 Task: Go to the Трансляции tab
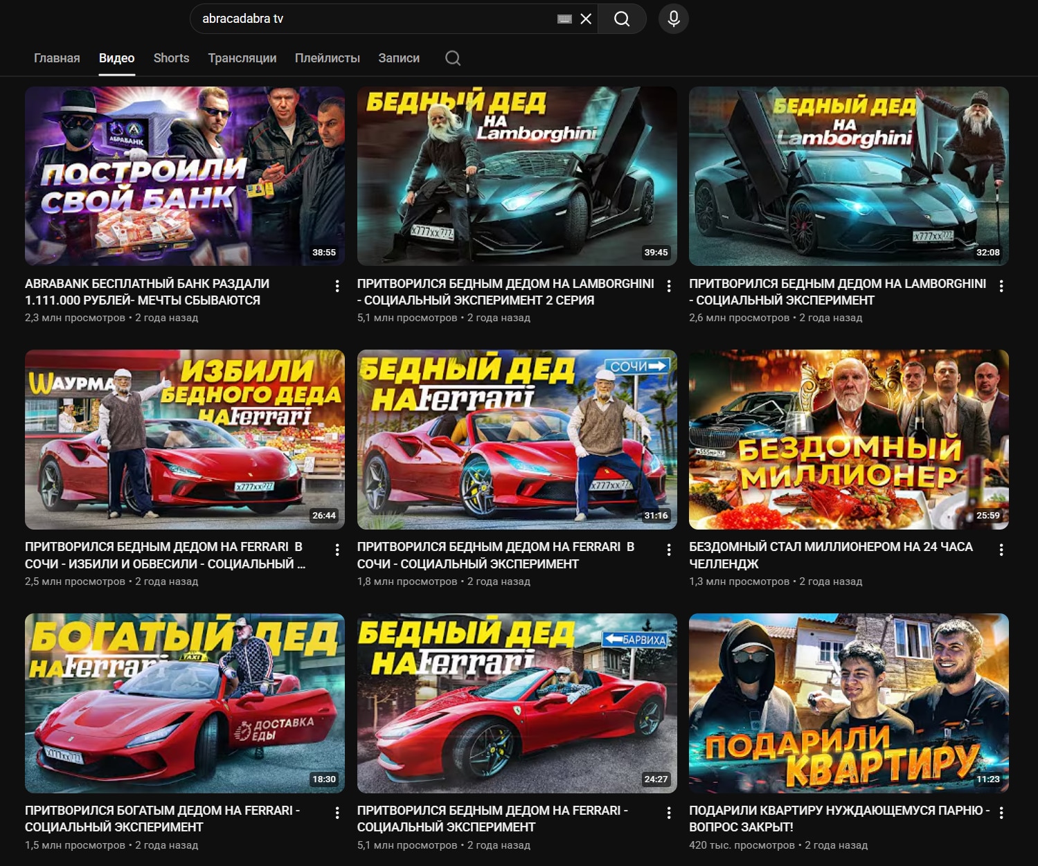pyautogui.click(x=242, y=58)
